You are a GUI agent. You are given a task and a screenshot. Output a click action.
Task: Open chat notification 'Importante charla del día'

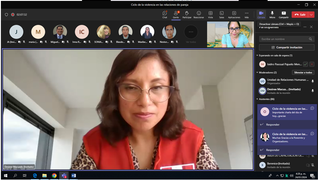(287, 112)
